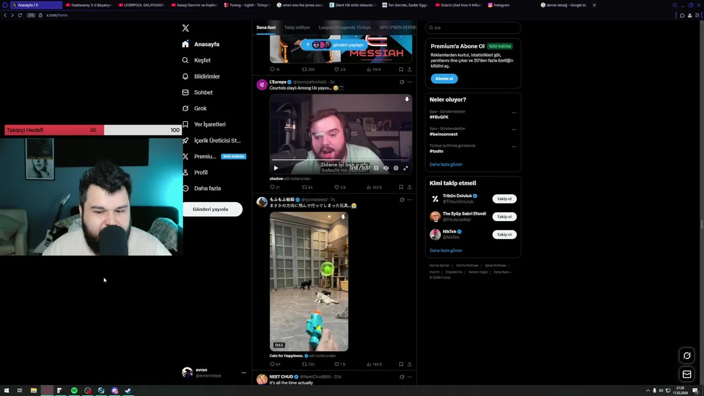Like the cat video post
704x396 pixels.
(340, 364)
